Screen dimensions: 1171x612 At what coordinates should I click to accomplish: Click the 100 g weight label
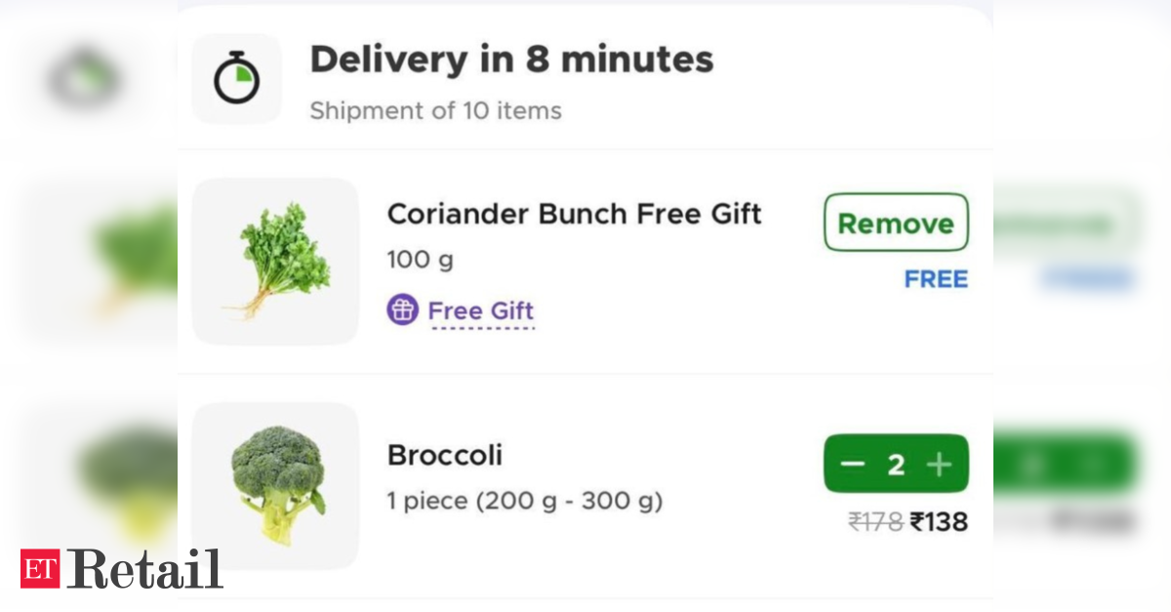(420, 260)
